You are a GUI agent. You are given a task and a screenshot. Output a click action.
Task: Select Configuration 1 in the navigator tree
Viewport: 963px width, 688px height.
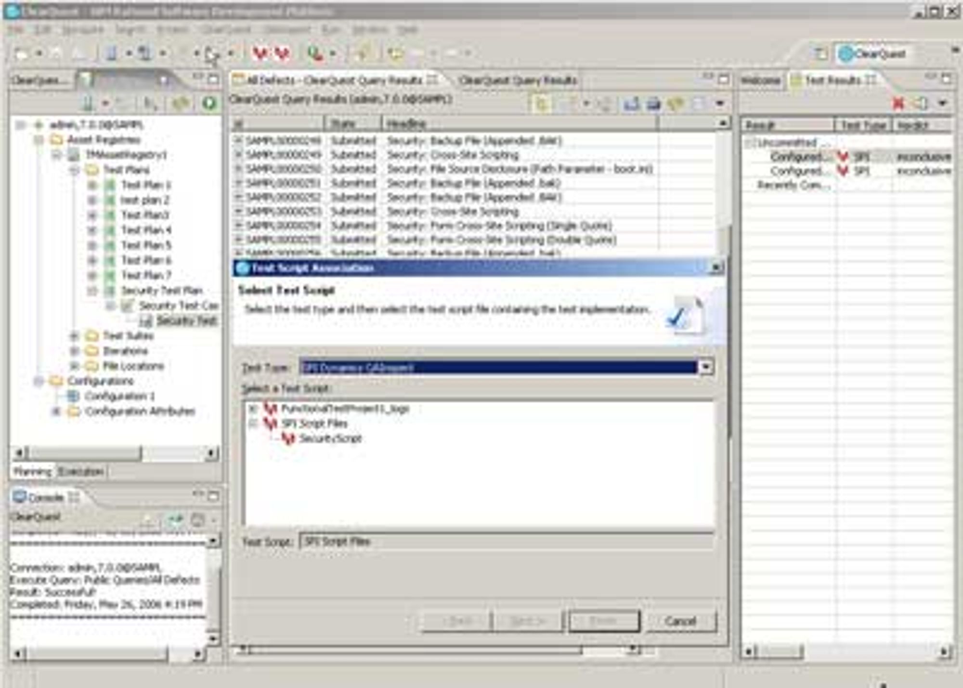pyautogui.click(x=120, y=396)
